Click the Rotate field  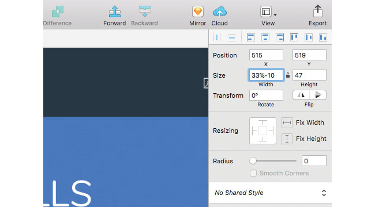coord(266,95)
